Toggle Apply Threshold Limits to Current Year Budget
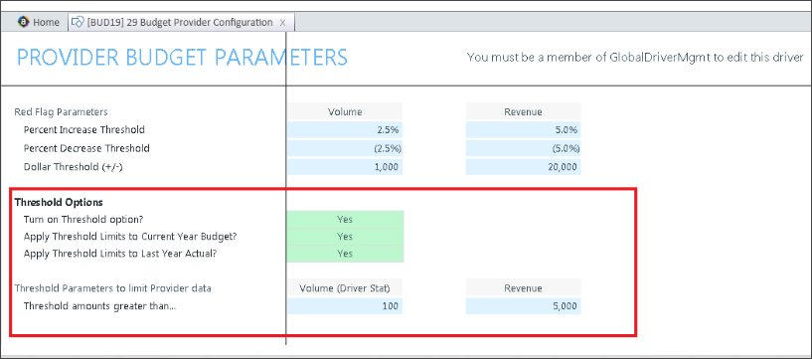The width and height of the screenshot is (812, 359). 345,237
